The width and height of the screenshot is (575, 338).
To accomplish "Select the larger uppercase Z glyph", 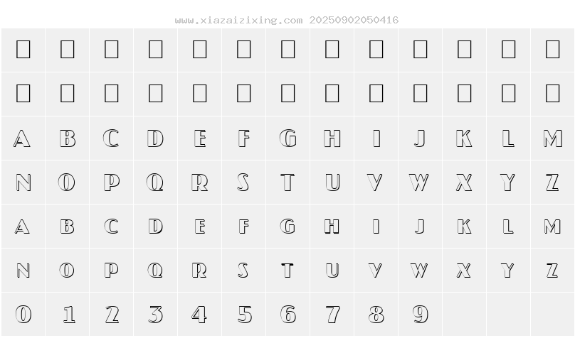I will [x=552, y=182].
